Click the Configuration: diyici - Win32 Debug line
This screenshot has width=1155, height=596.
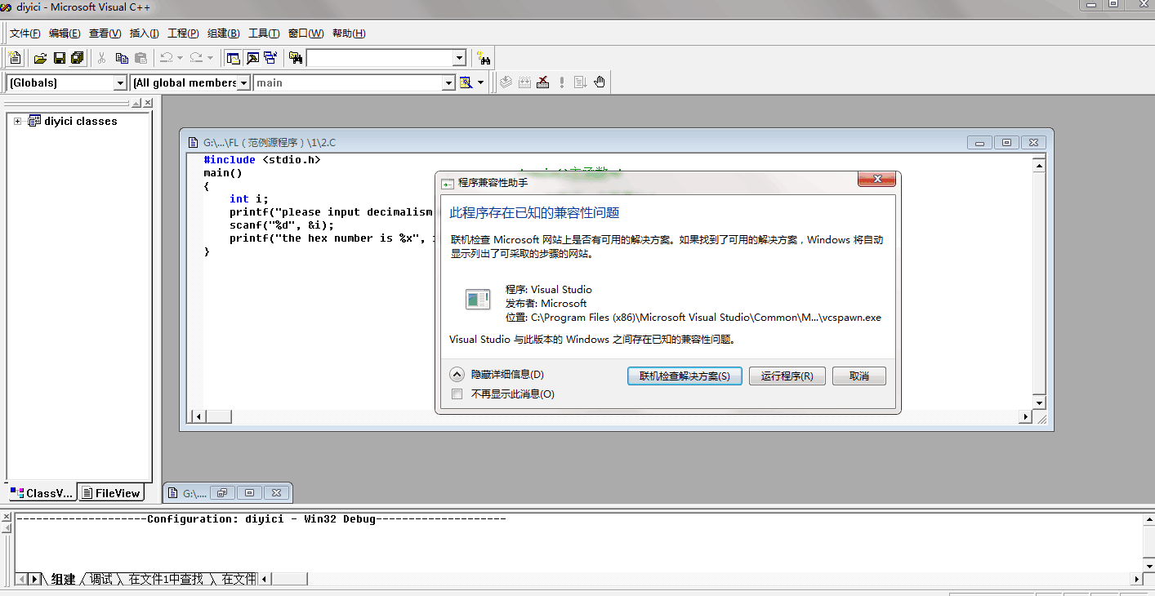[x=261, y=519]
